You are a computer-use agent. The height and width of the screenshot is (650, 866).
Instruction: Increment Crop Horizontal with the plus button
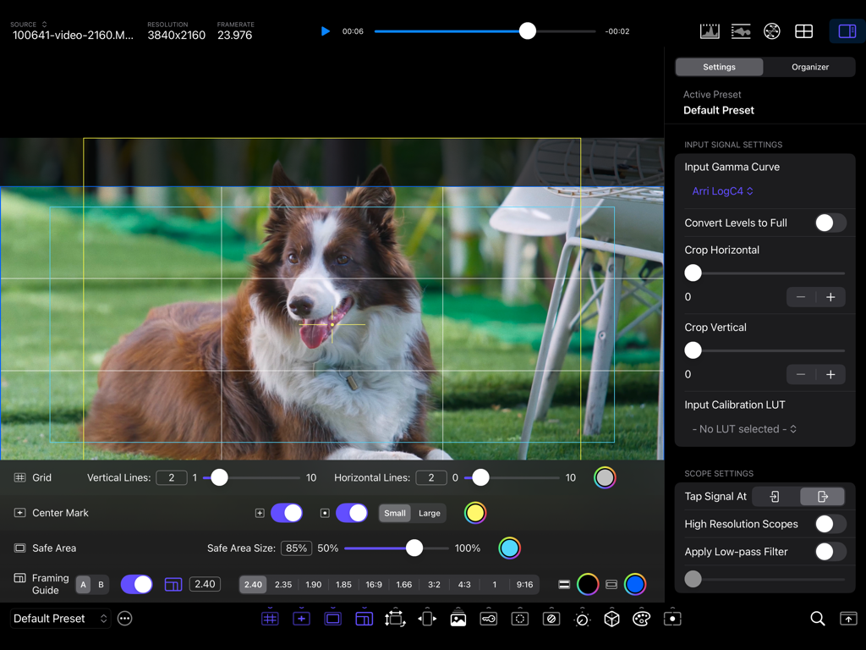point(831,297)
